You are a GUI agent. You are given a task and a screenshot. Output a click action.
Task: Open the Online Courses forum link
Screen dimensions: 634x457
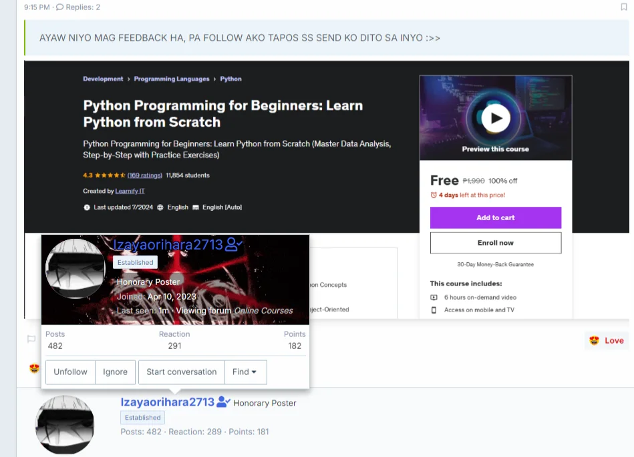(x=264, y=310)
